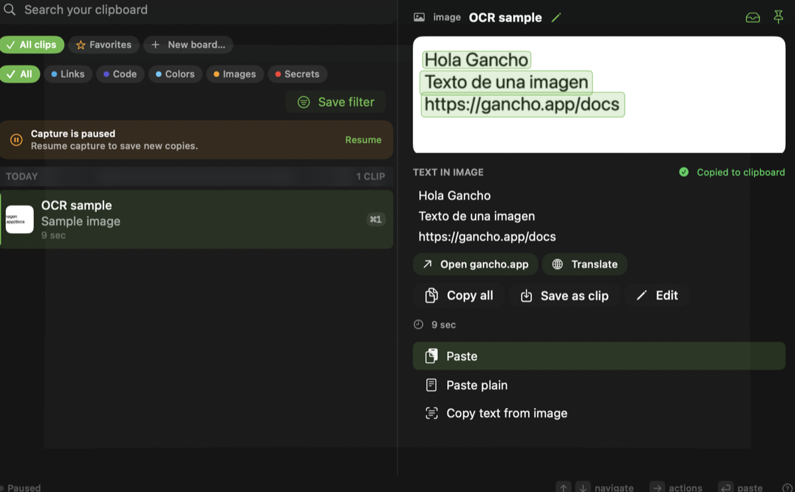Screen dimensions: 795x492
Task: Click the Translate button
Action: [585, 264]
